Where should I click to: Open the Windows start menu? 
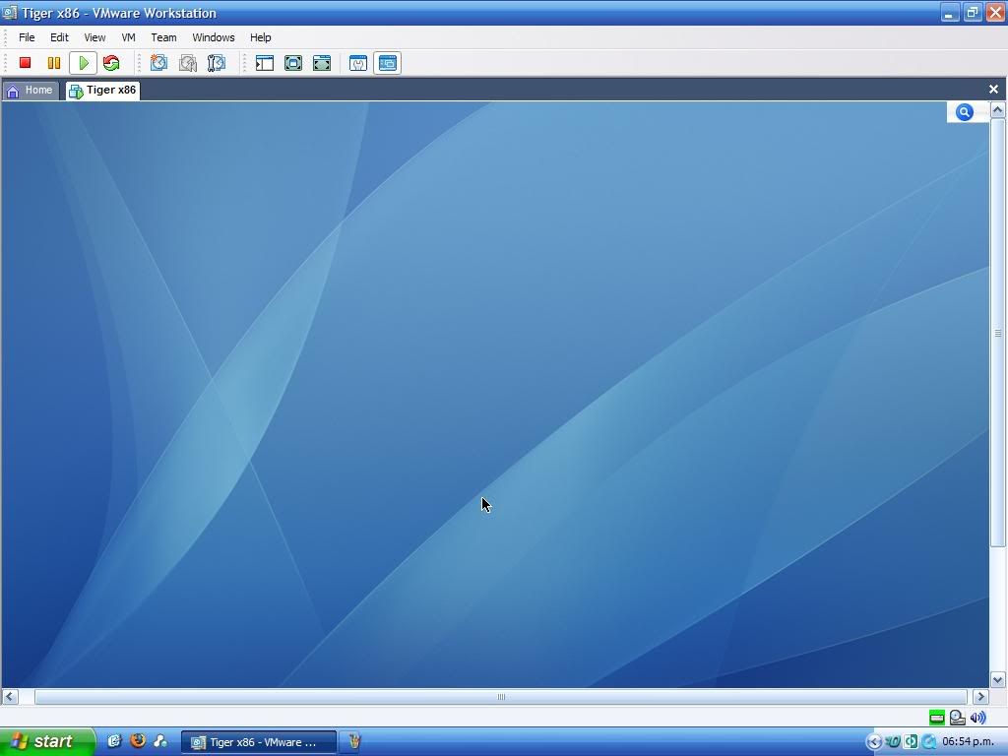click(x=47, y=741)
